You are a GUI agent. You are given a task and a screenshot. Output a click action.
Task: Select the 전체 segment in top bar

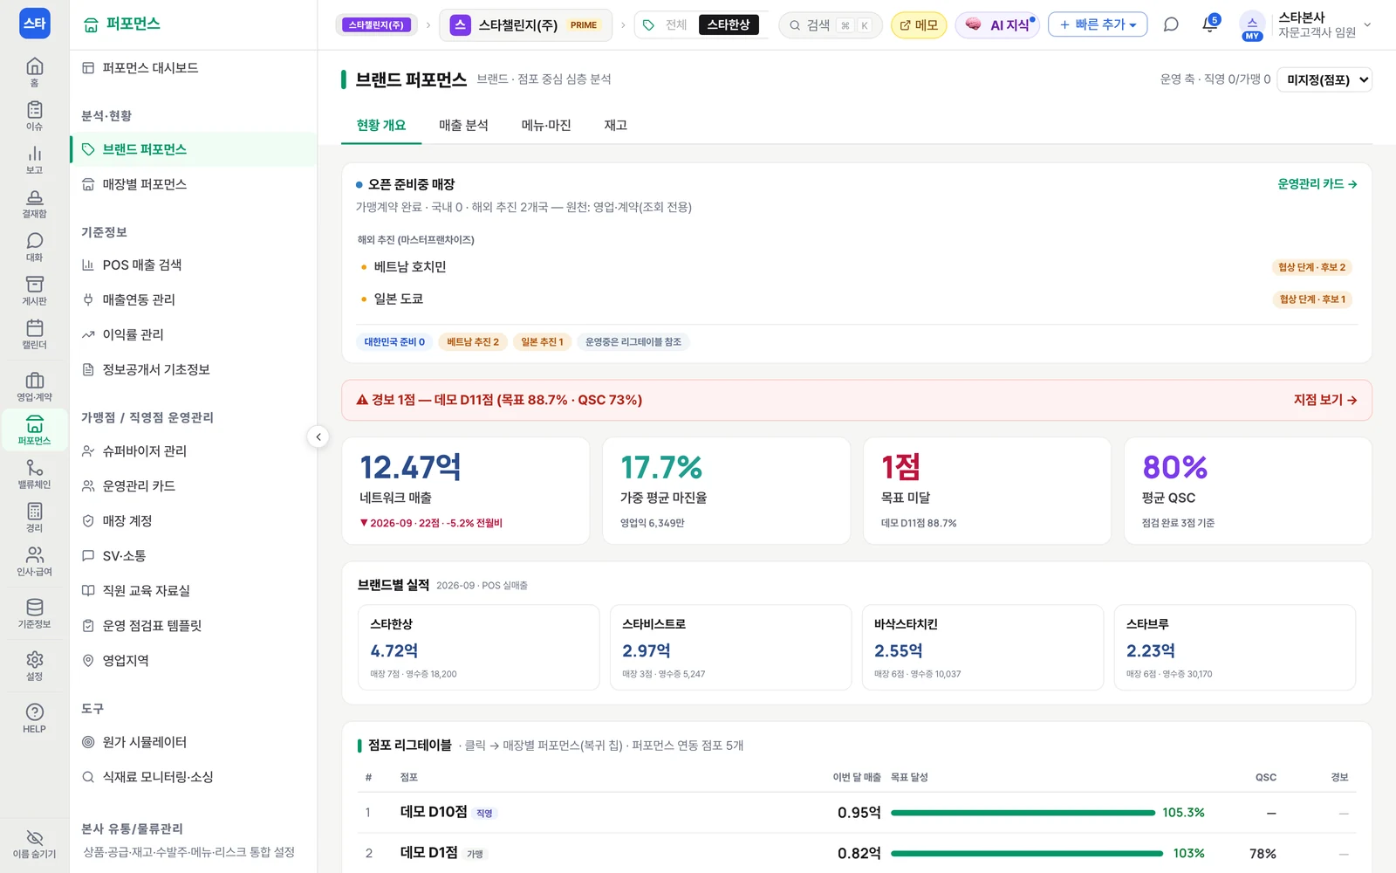click(x=676, y=24)
